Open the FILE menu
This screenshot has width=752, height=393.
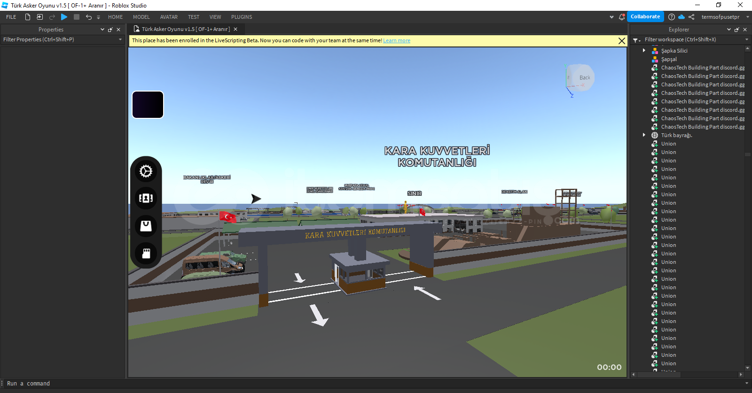coord(11,17)
